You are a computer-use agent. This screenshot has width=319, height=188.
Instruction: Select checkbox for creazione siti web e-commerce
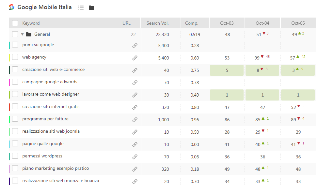[15, 69]
